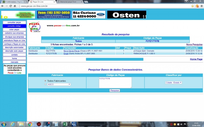Open 'home' in the sidebar menu

(14, 58)
